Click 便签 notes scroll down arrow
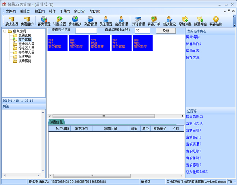Screen dimensions: 237x185 [43, 171]
